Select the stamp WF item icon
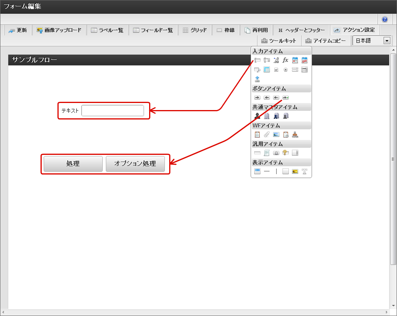This screenshot has height=316, width=397. (295, 134)
